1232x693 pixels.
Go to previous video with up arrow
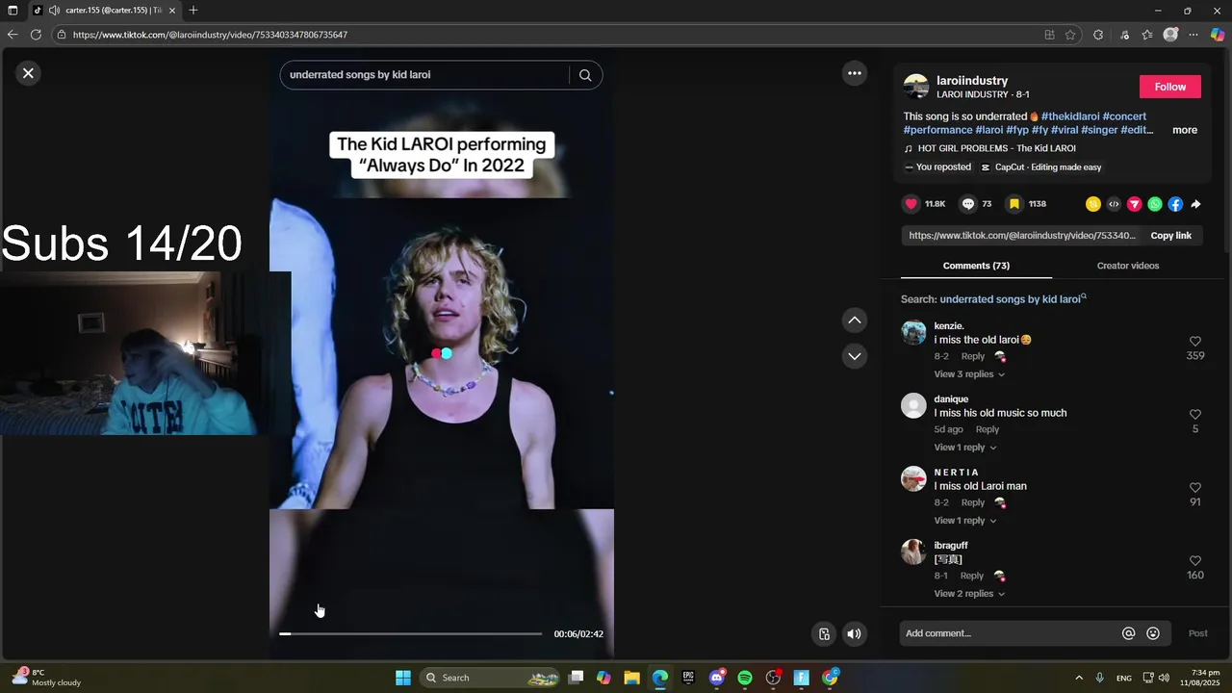point(854,320)
